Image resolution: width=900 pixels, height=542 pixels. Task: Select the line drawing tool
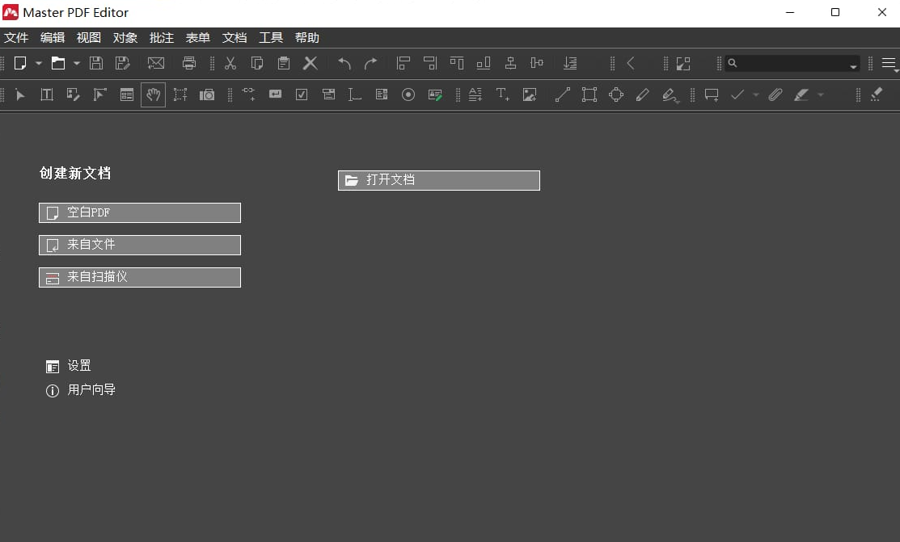563,95
